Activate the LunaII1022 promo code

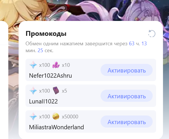(127, 96)
